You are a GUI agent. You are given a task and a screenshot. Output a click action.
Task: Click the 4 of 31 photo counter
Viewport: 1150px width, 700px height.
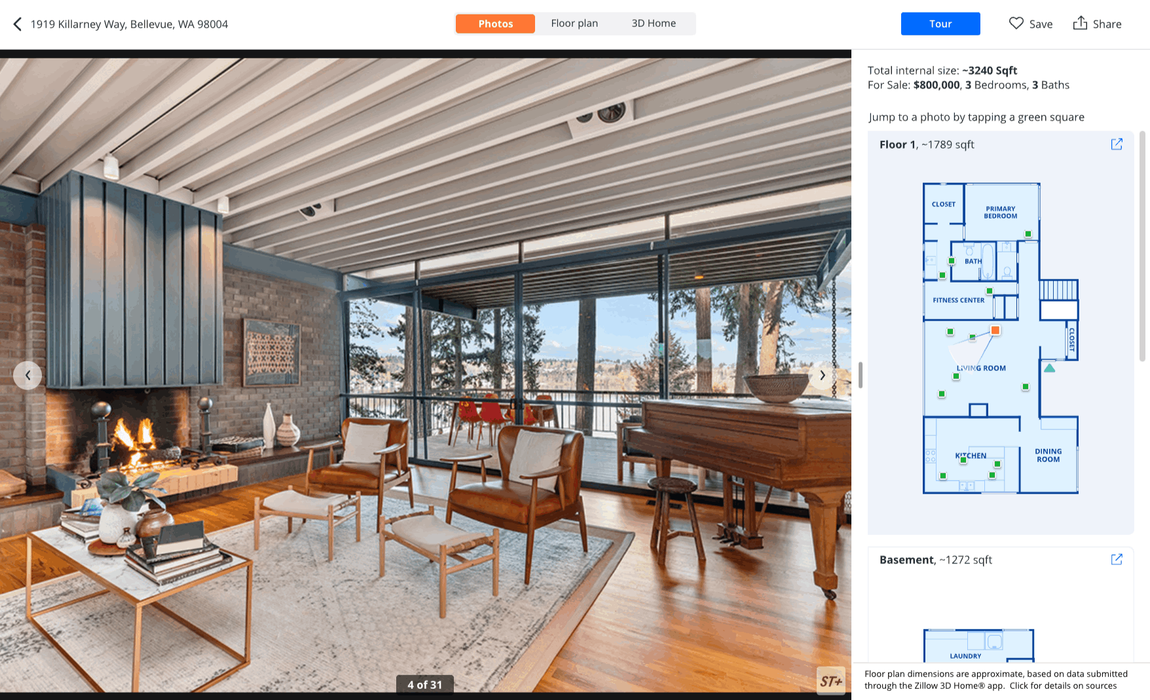point(425,684)
